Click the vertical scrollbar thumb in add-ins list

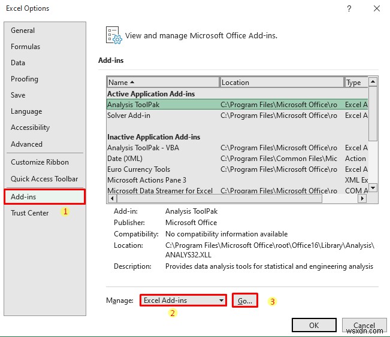click(x=373, y=114)
